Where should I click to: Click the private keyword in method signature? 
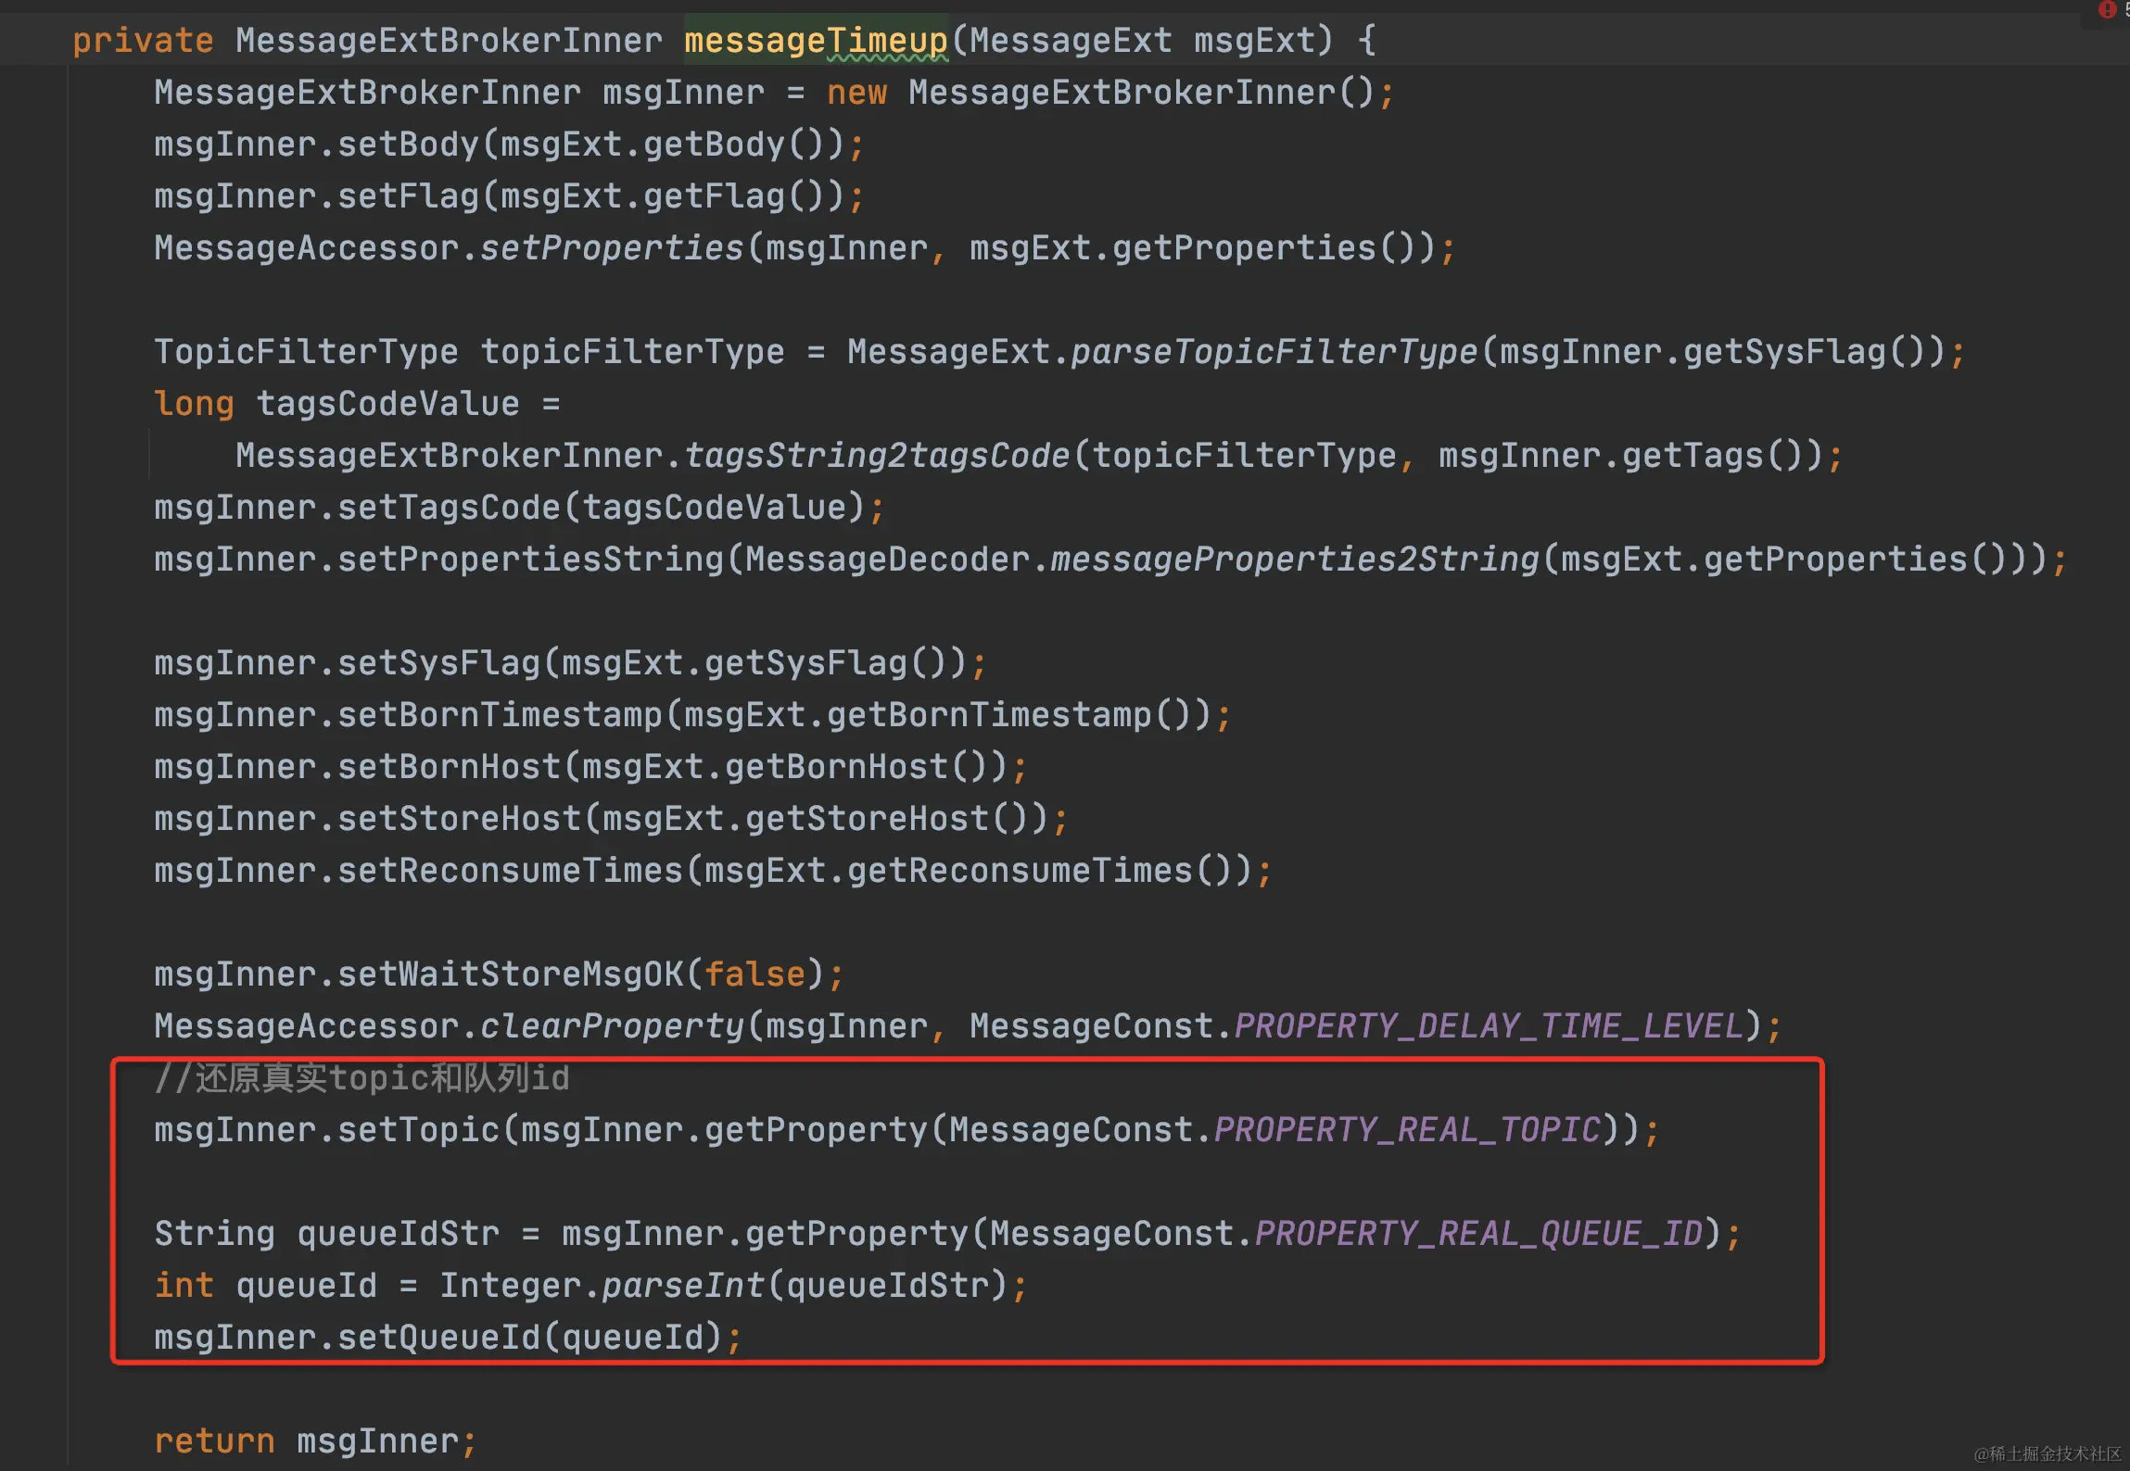click(x=143, y=41)
